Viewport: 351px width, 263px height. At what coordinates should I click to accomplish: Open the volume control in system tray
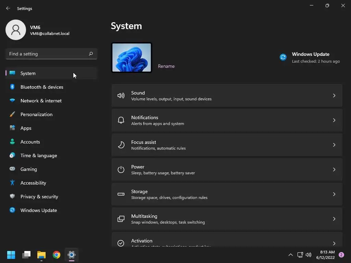pyautogui.click(x=308, y=255)
